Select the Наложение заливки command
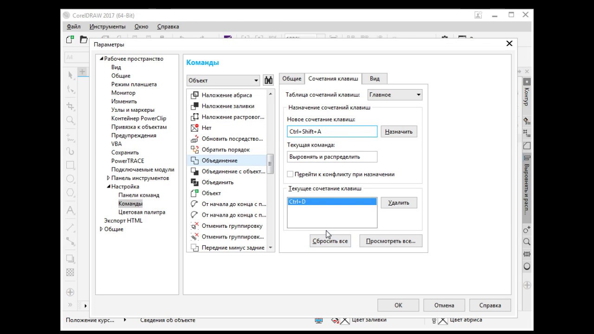The width and height of the screenshot is (594, 334). click(227, 106)
